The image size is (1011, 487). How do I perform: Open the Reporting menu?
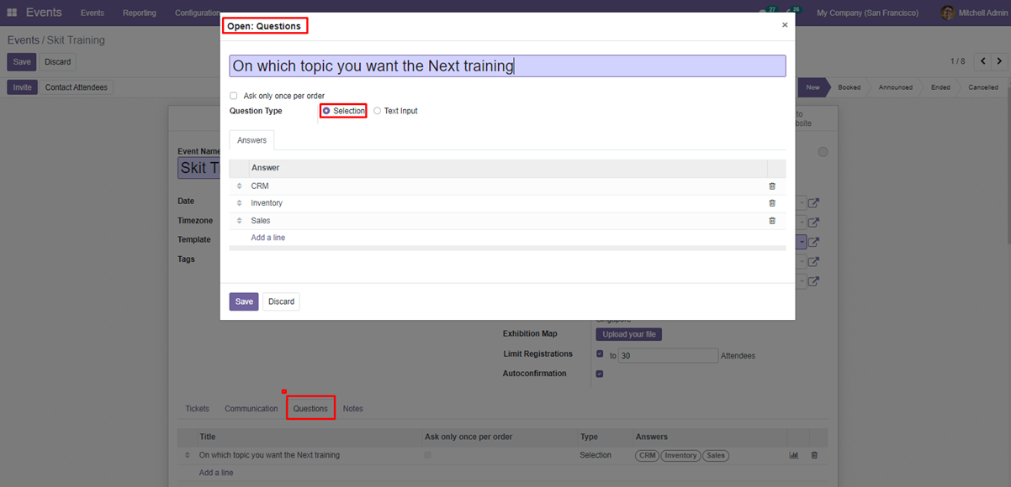(139, 13)
